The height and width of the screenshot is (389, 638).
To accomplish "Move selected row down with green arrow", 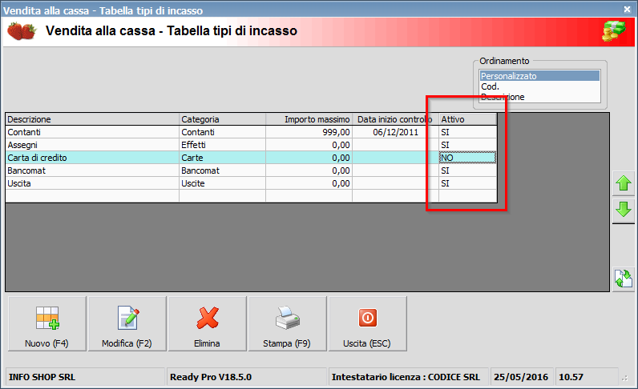I will (624, 210).
